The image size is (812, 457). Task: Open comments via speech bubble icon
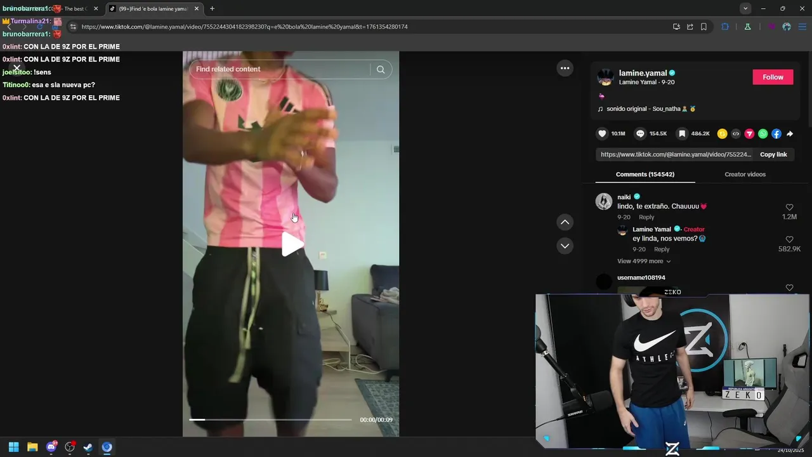(641, 134)
